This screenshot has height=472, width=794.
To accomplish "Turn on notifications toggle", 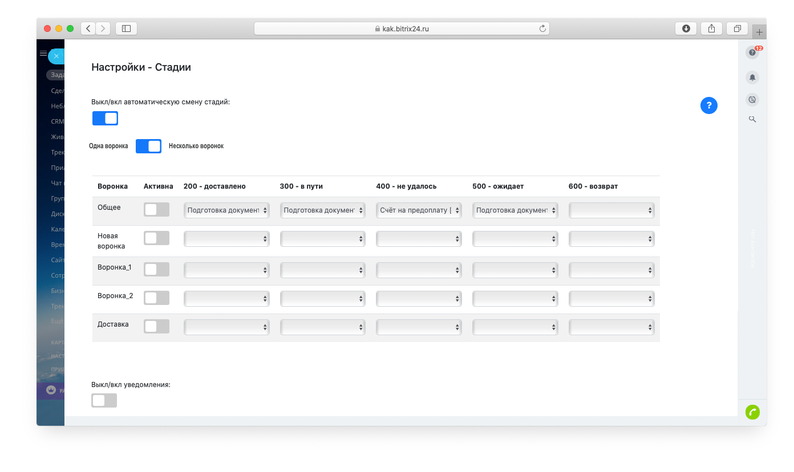I will (104, 401).
